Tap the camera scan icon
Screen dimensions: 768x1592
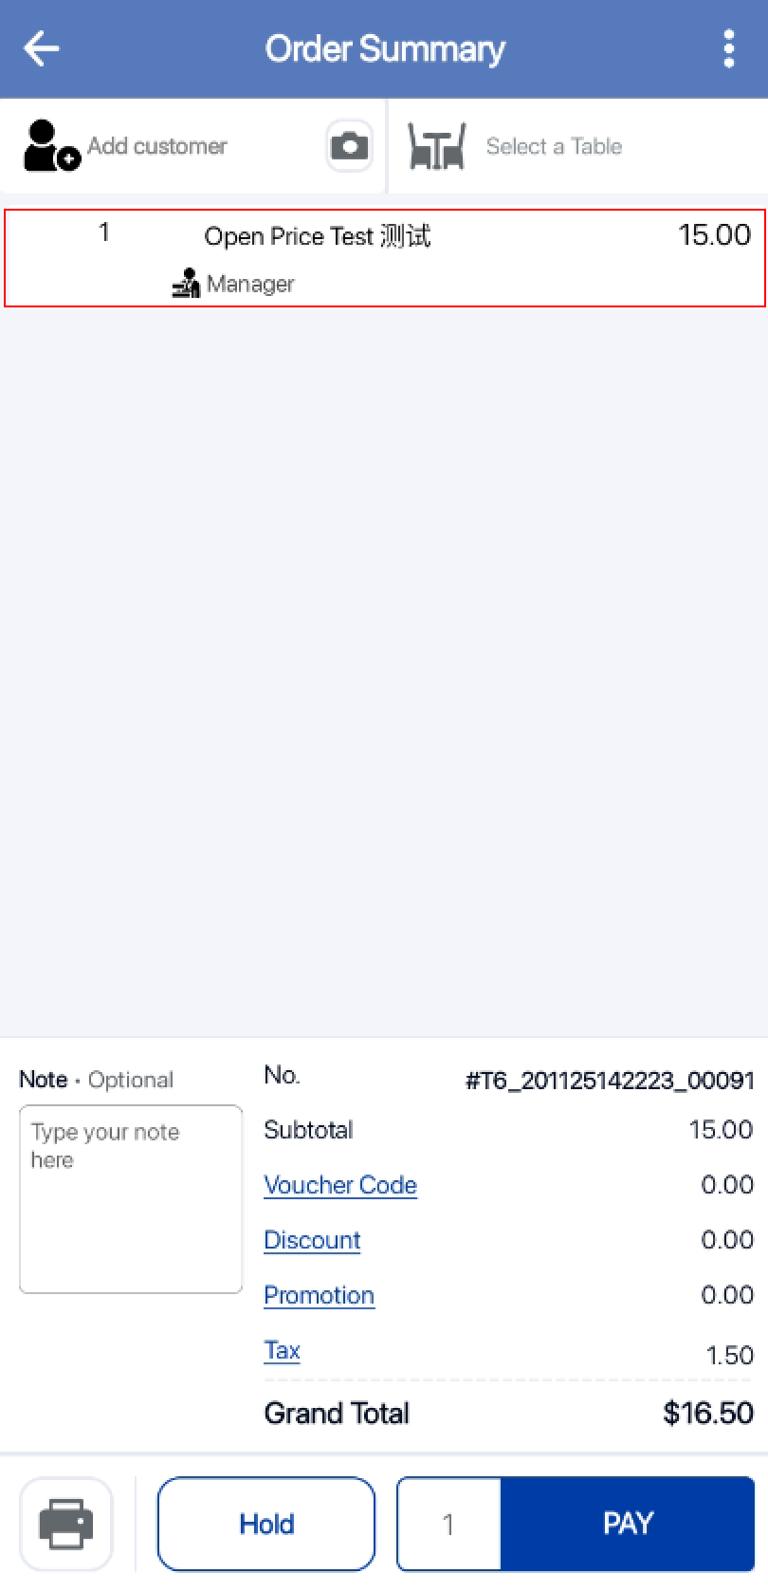[349, 146]
